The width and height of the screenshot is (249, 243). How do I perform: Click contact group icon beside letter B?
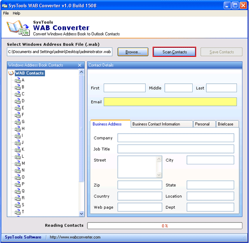17,87
